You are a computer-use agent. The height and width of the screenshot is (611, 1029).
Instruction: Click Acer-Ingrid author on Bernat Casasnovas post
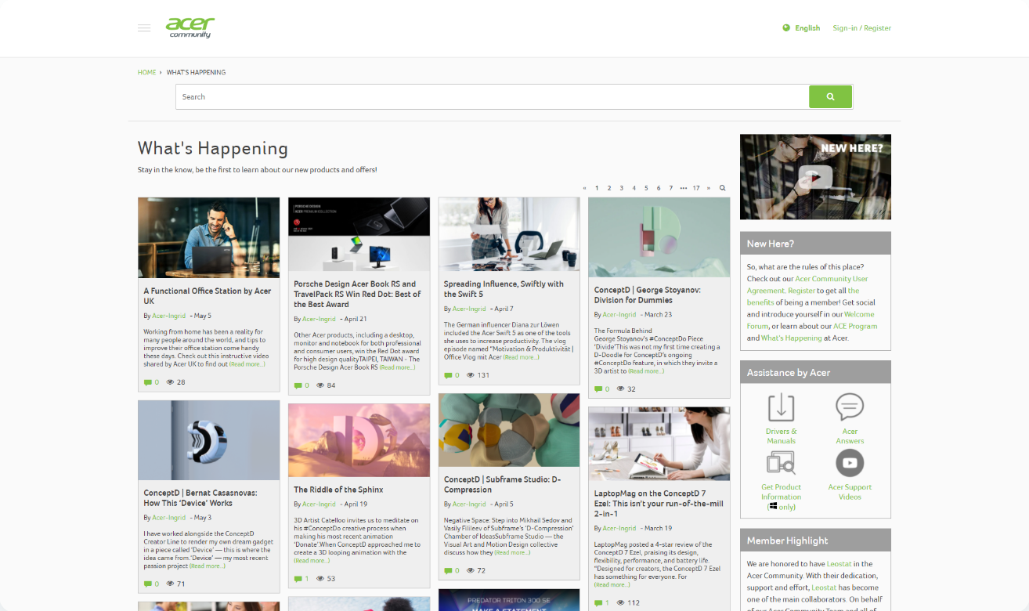click(168, 518)
